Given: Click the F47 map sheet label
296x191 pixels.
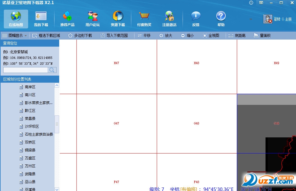Looking at the screenshot, I should (116, 182).
